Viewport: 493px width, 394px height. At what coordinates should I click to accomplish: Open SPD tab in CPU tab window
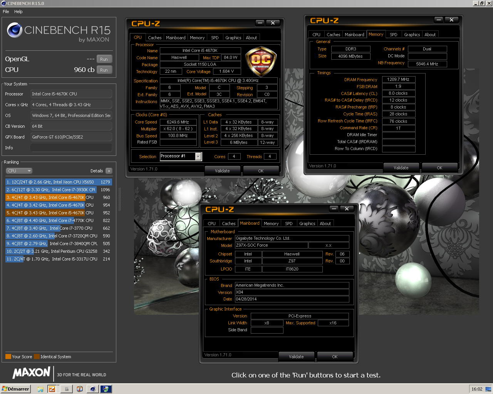(x=215, y=38)
